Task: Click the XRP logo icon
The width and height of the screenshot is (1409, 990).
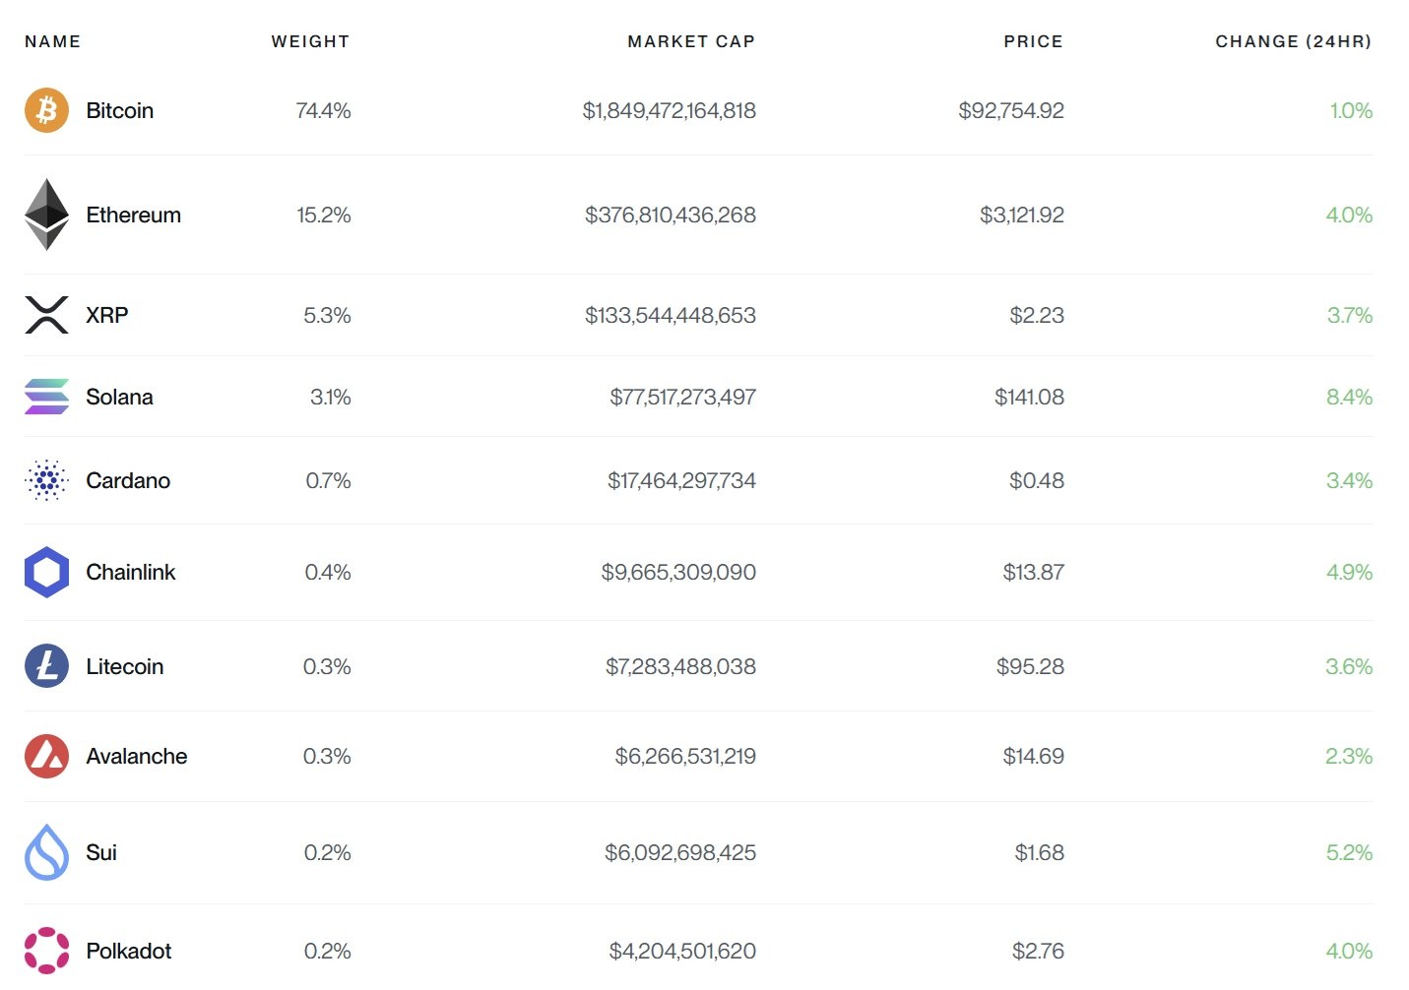Action: [x=45, y=315]
